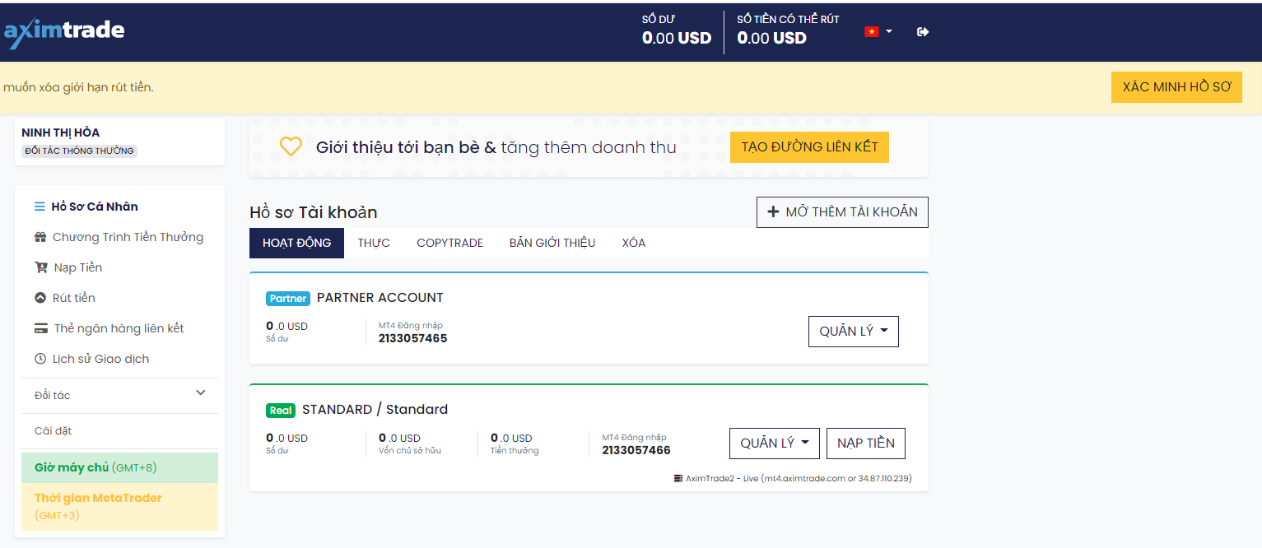Viewport: 1262px width, 548px height.
Task: Click the logout arrow icon in header
Action: coord(923,32)
